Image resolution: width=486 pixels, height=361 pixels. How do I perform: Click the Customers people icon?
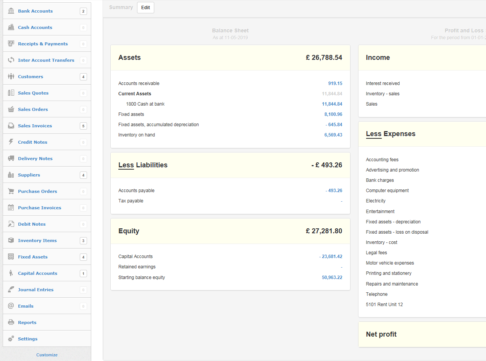11,76
